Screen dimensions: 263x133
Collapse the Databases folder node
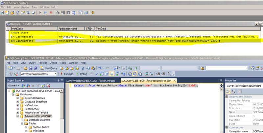[x=13, y=95]
